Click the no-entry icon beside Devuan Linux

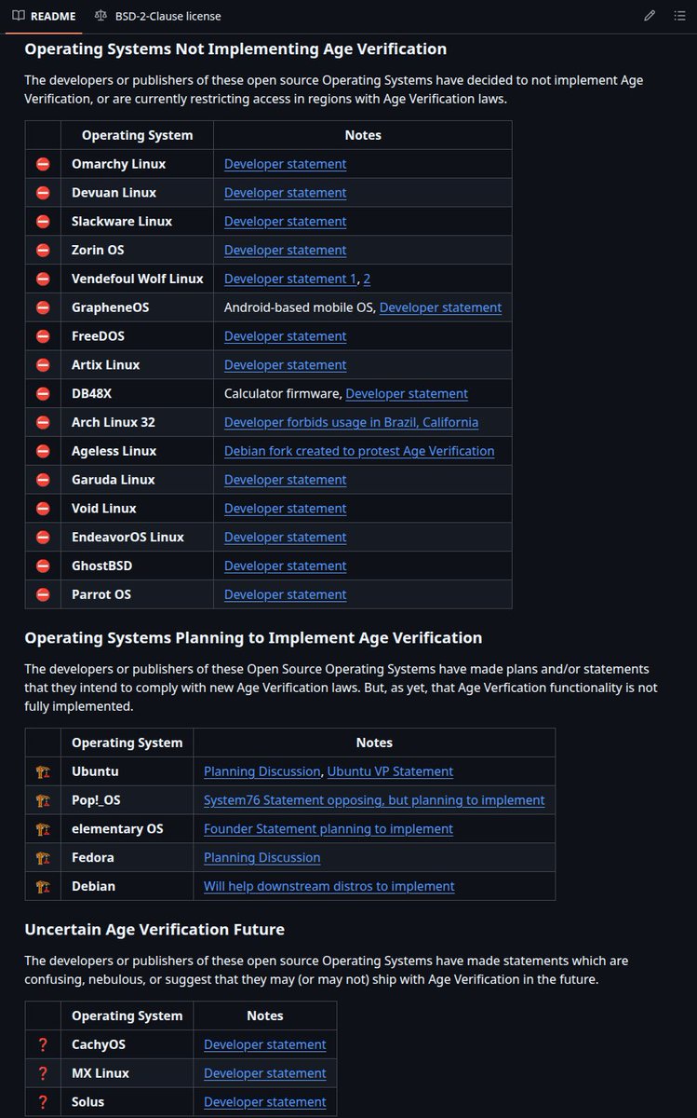43,193
